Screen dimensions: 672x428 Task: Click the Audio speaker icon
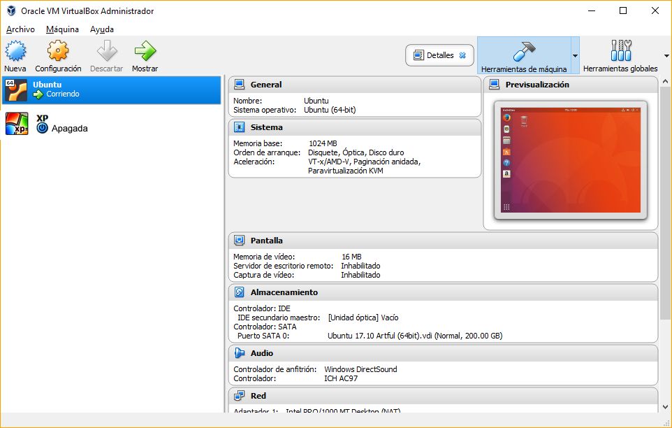(239, 353)
